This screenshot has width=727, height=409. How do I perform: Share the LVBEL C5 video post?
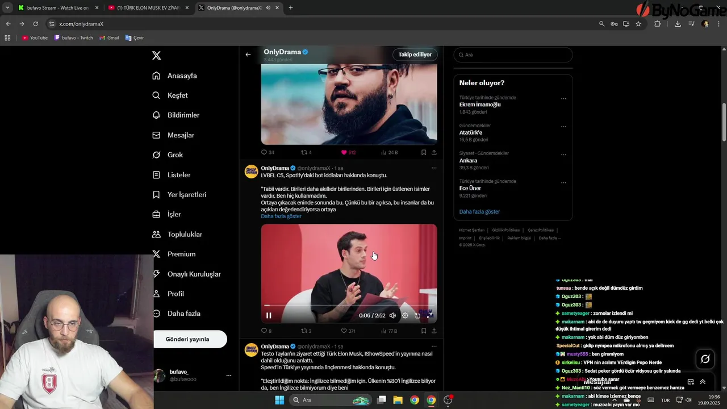434,331
